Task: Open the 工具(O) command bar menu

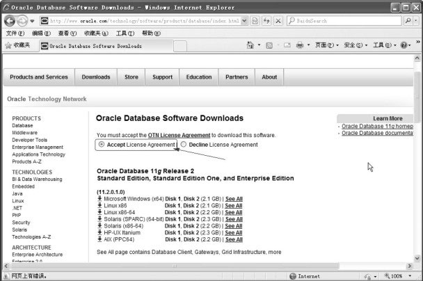Action: (x=385, y=45)
